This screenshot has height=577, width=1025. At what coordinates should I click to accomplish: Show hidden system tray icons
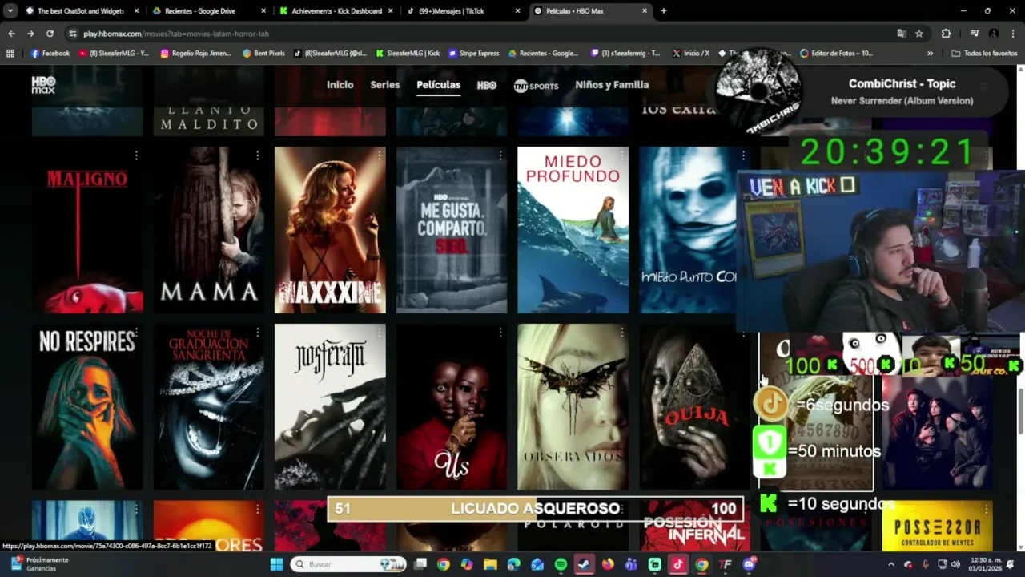[891, 564]
